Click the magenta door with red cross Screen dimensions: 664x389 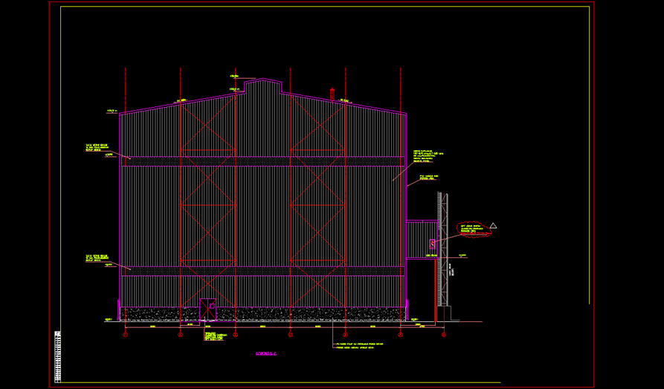207,309
